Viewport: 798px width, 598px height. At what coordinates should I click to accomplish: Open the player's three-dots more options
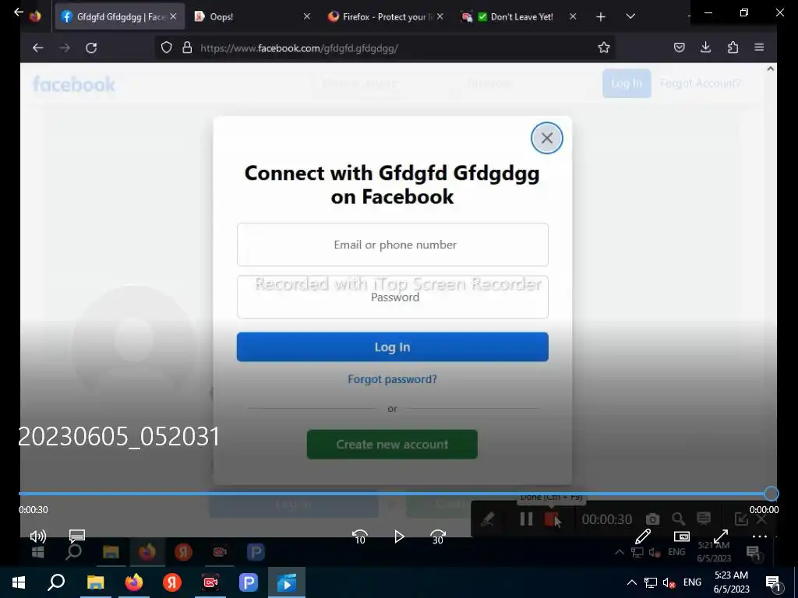pos(759,536)
